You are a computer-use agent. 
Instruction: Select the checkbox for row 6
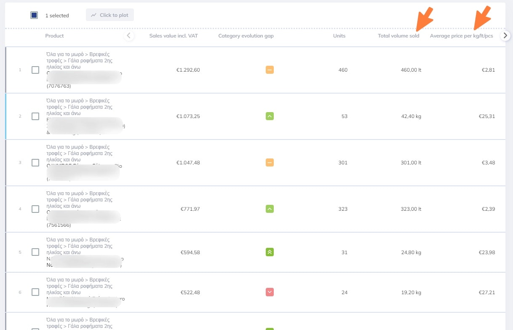(x=35, y=292)
